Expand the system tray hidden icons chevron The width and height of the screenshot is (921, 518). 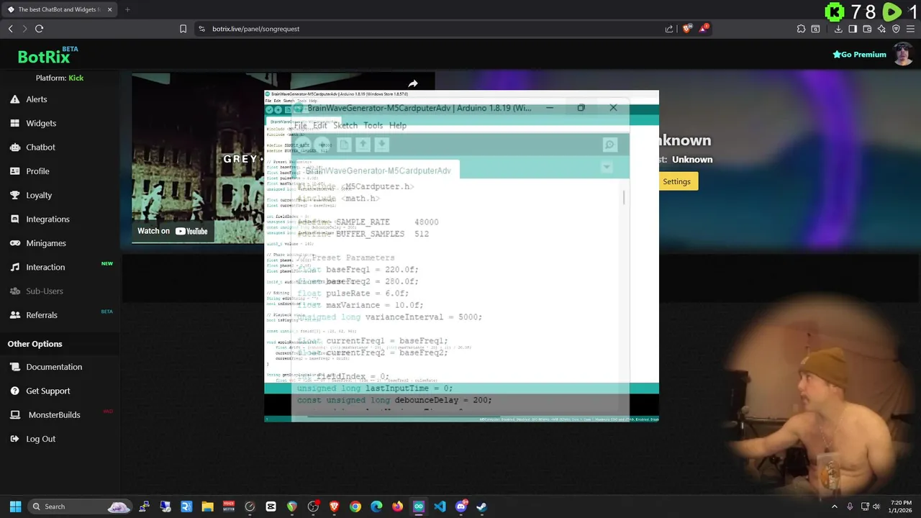835,506
